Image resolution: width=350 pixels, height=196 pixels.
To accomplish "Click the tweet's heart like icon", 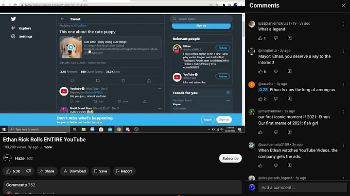I will (x=123, y=81).
